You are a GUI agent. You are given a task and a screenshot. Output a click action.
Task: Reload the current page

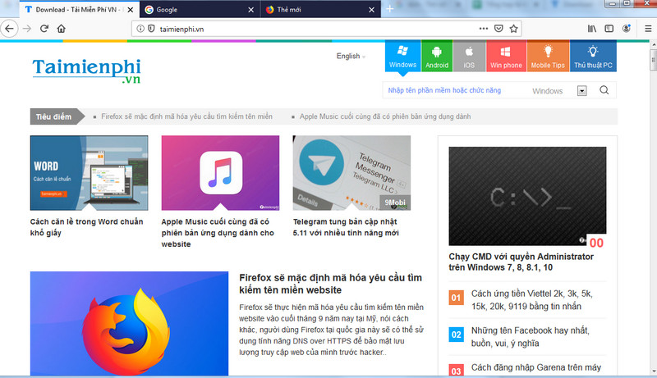pos(44,29)
